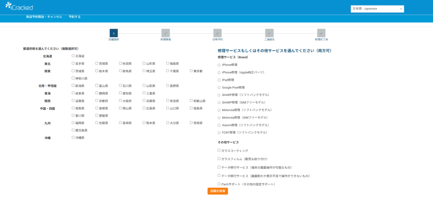This screenshot has width=433, height=198.
Task: Click the ご連絡先 step checkmark icon
Action: [269, 33]
